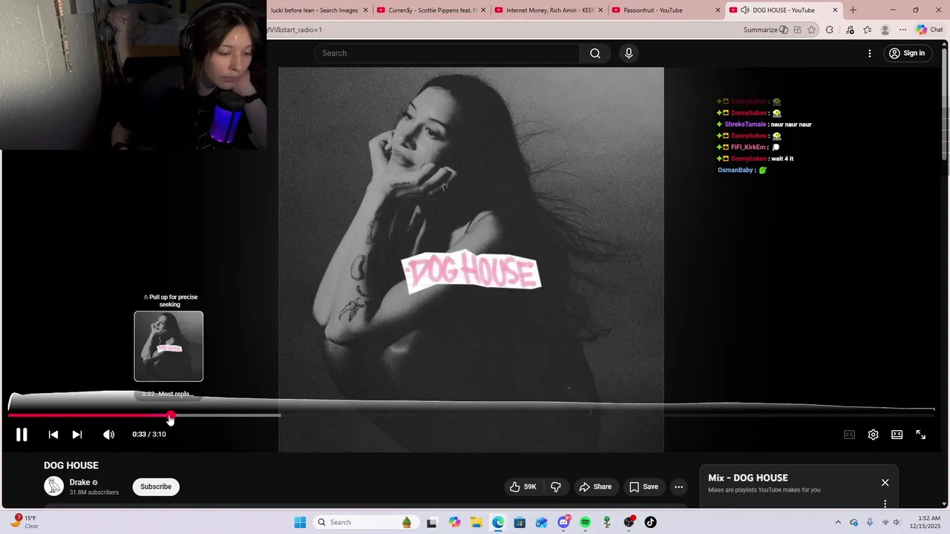Screen dimensions: 950x534
Task: Go to the previous video
Action: pos(53,435)
